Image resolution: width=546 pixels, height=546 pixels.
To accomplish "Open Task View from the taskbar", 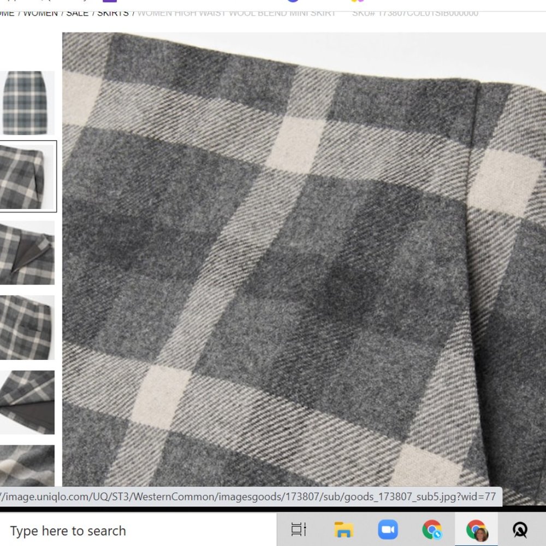I will point(298,530).
